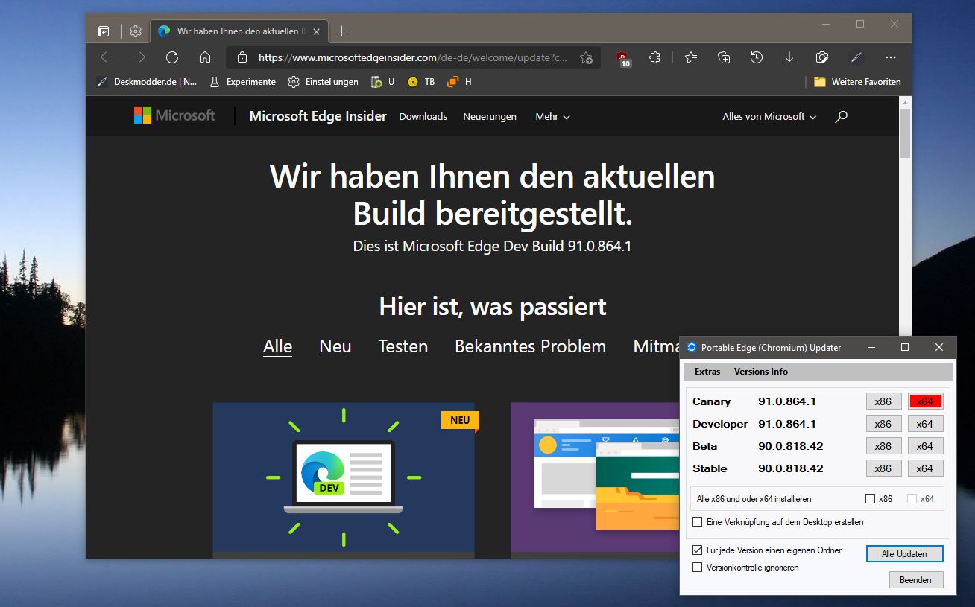Click the Developer x64 button
Viewport: 975px width, 607px height.
(925, 424)
